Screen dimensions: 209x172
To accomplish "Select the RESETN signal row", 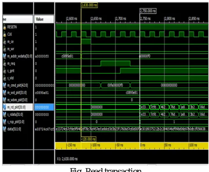I will click(18, 27).
